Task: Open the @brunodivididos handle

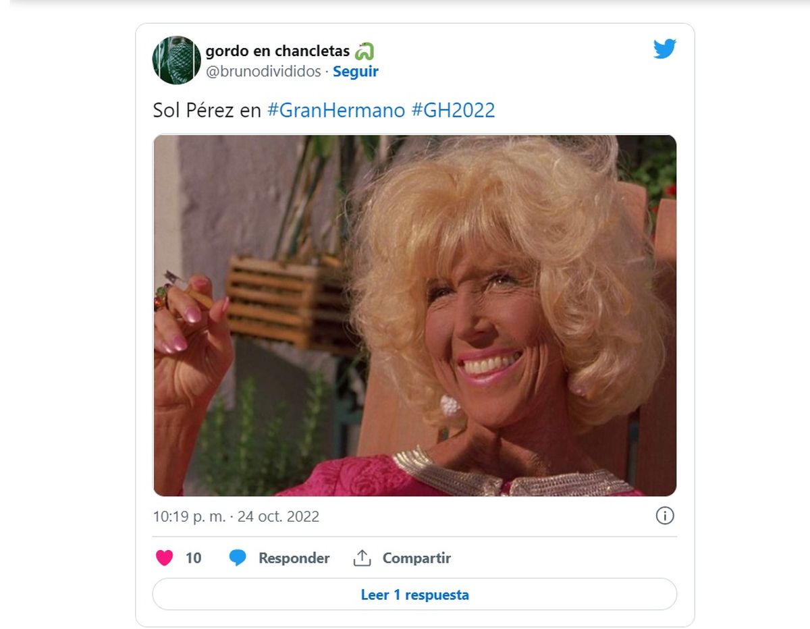Action: pos(263,72)
